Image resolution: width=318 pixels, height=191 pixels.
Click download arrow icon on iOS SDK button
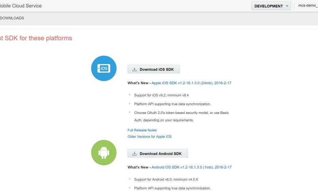click(134, 70)
